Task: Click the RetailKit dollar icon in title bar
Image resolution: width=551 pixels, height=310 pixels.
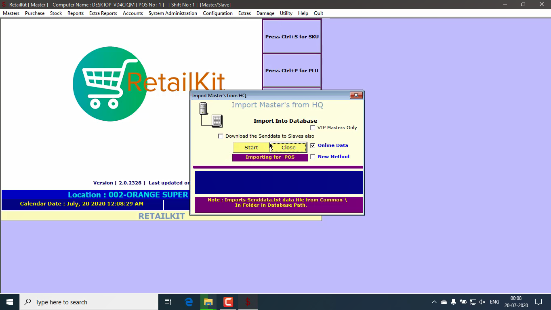Action: tap(4, 4)
